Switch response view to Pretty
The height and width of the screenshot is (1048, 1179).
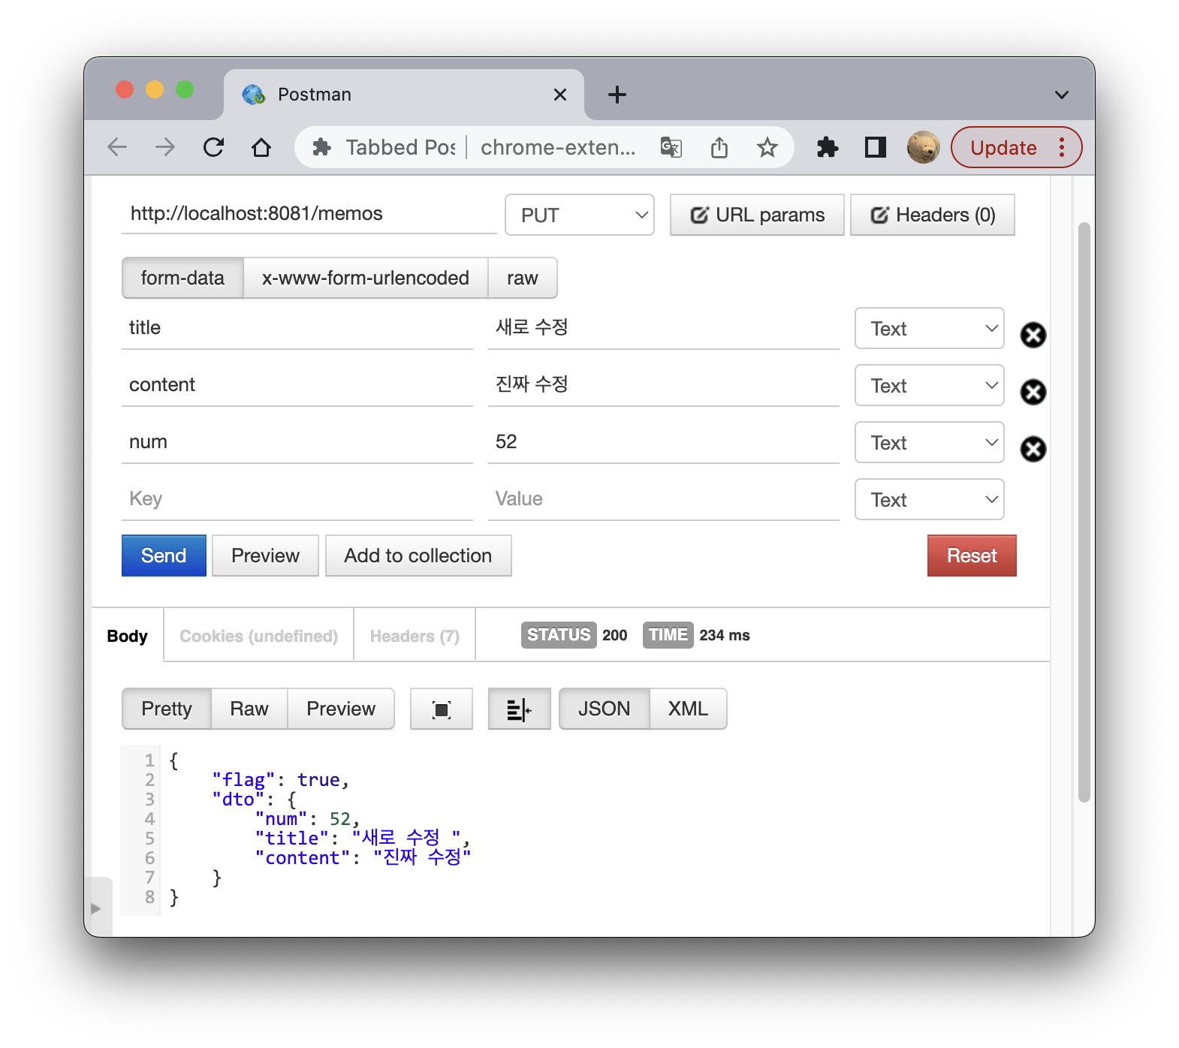tap(167, 709)
